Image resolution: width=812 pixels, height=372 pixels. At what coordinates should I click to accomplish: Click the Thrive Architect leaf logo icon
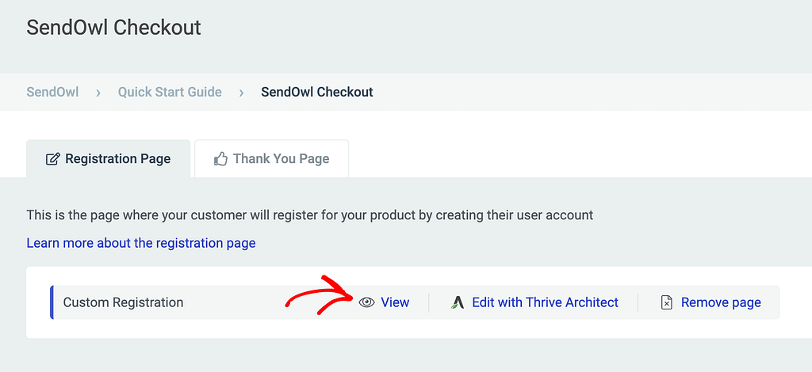457,302
